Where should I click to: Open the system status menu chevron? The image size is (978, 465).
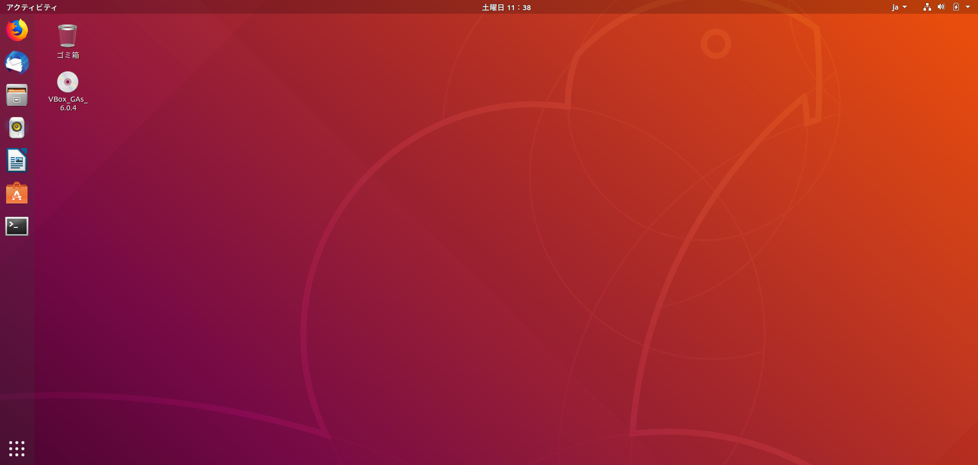tap(969, 7)
